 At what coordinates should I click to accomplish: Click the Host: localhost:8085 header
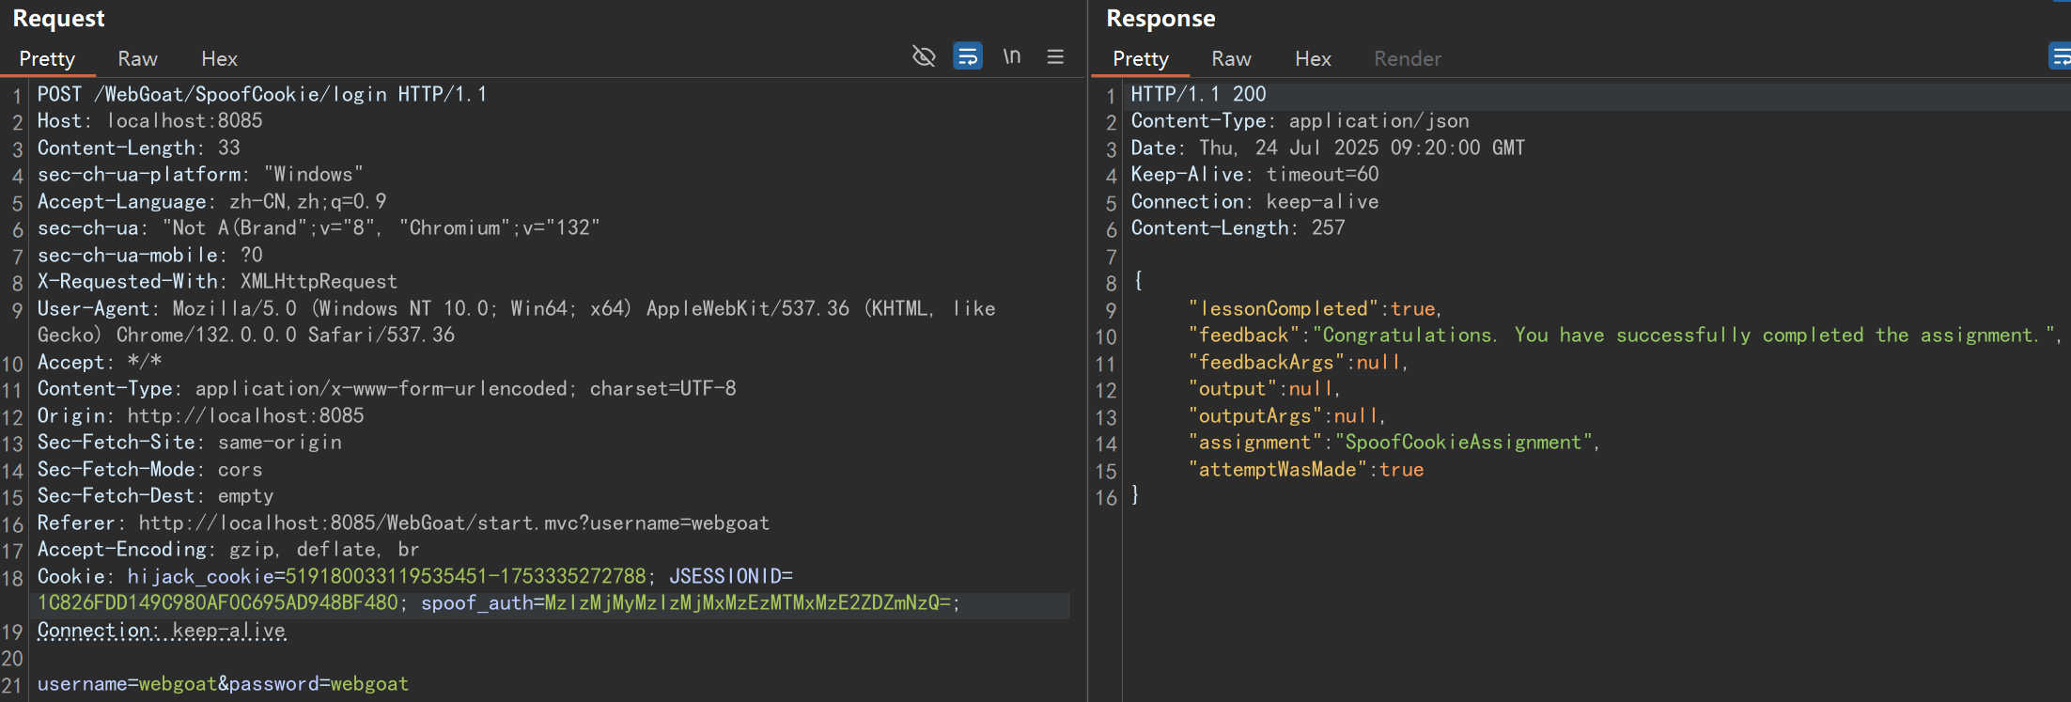150,120
